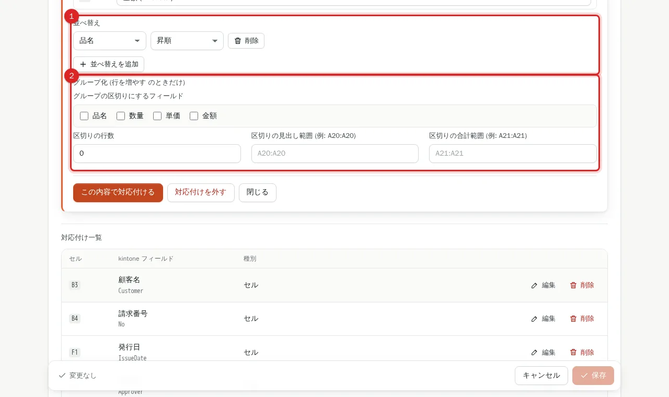Click the kintone フィールド column header

146,259
